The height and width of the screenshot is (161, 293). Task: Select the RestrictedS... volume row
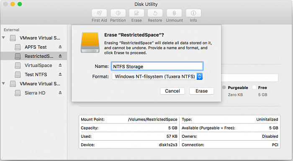[33, 56]
